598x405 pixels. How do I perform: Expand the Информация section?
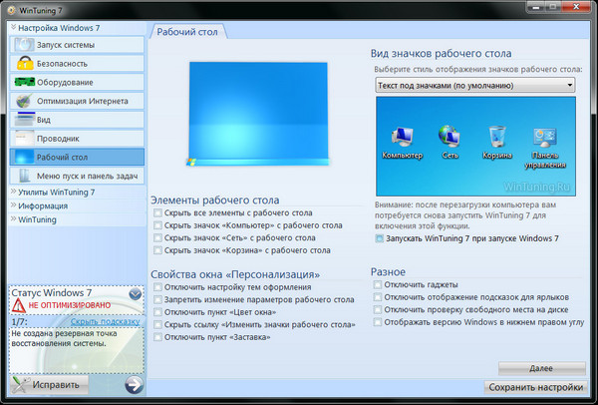77,205
